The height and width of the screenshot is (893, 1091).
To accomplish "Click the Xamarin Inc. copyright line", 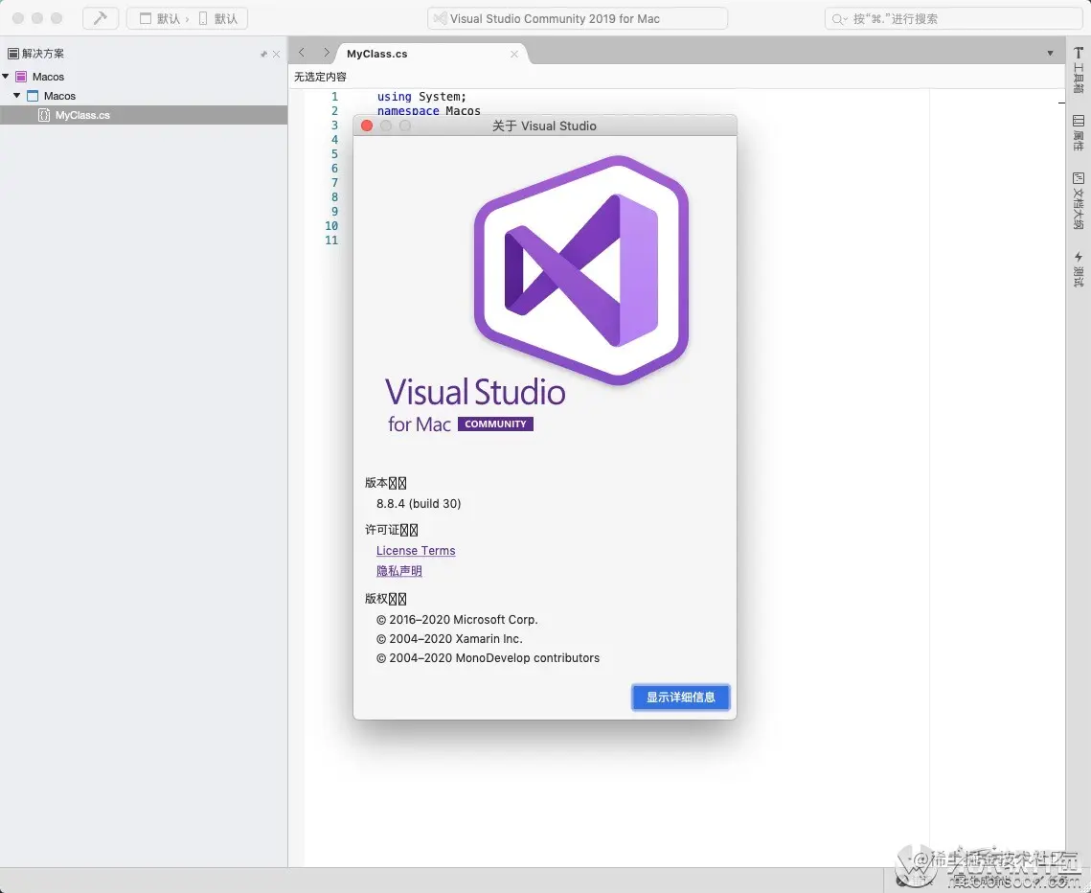I will point(449,638).
